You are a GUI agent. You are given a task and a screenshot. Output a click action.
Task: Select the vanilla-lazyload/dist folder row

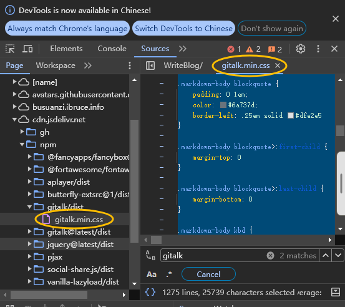(x=65, y=281)
